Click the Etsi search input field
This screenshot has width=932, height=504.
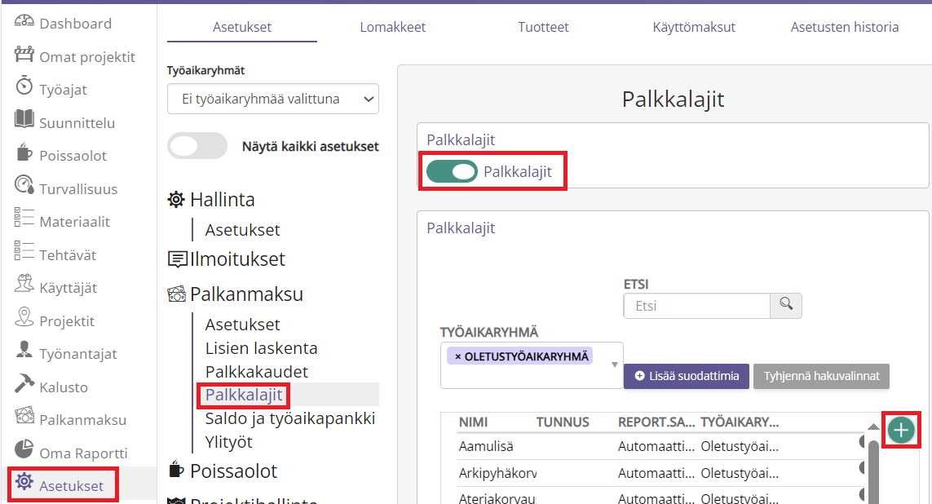pos(696,306)
